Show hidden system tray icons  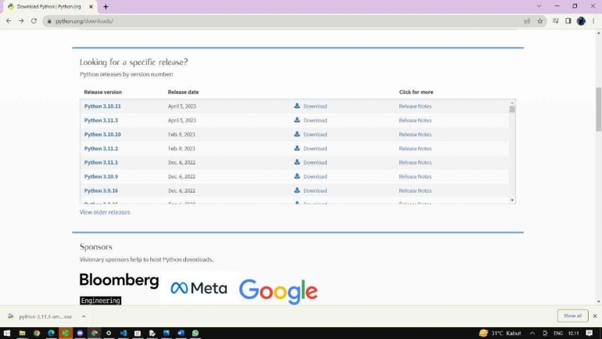[532, 333]
